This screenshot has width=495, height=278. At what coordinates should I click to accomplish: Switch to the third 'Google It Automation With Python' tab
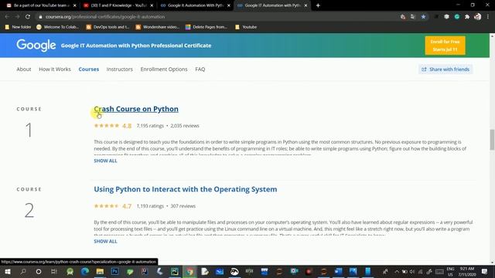point(195,5)
